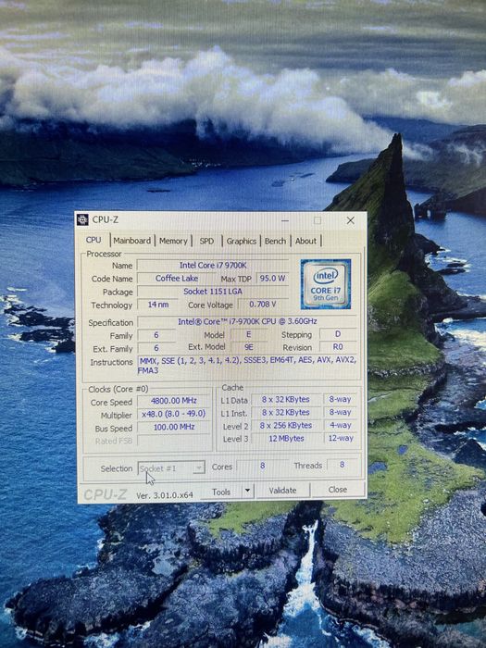Click the version text Ver. 3.01.0.x64
The height and width of the screenshot is (648, 486).
click(x=165, y=495)
